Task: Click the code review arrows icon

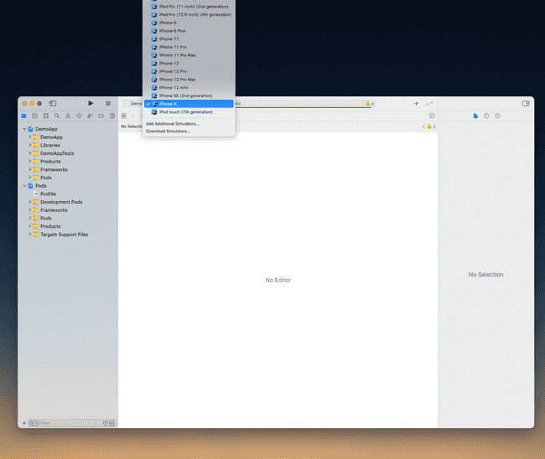Action: coord(429,104)
